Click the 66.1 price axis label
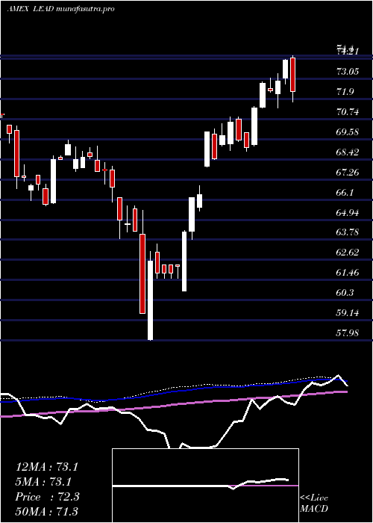Viewport: 373px width, 523px height. coord(345,193)
